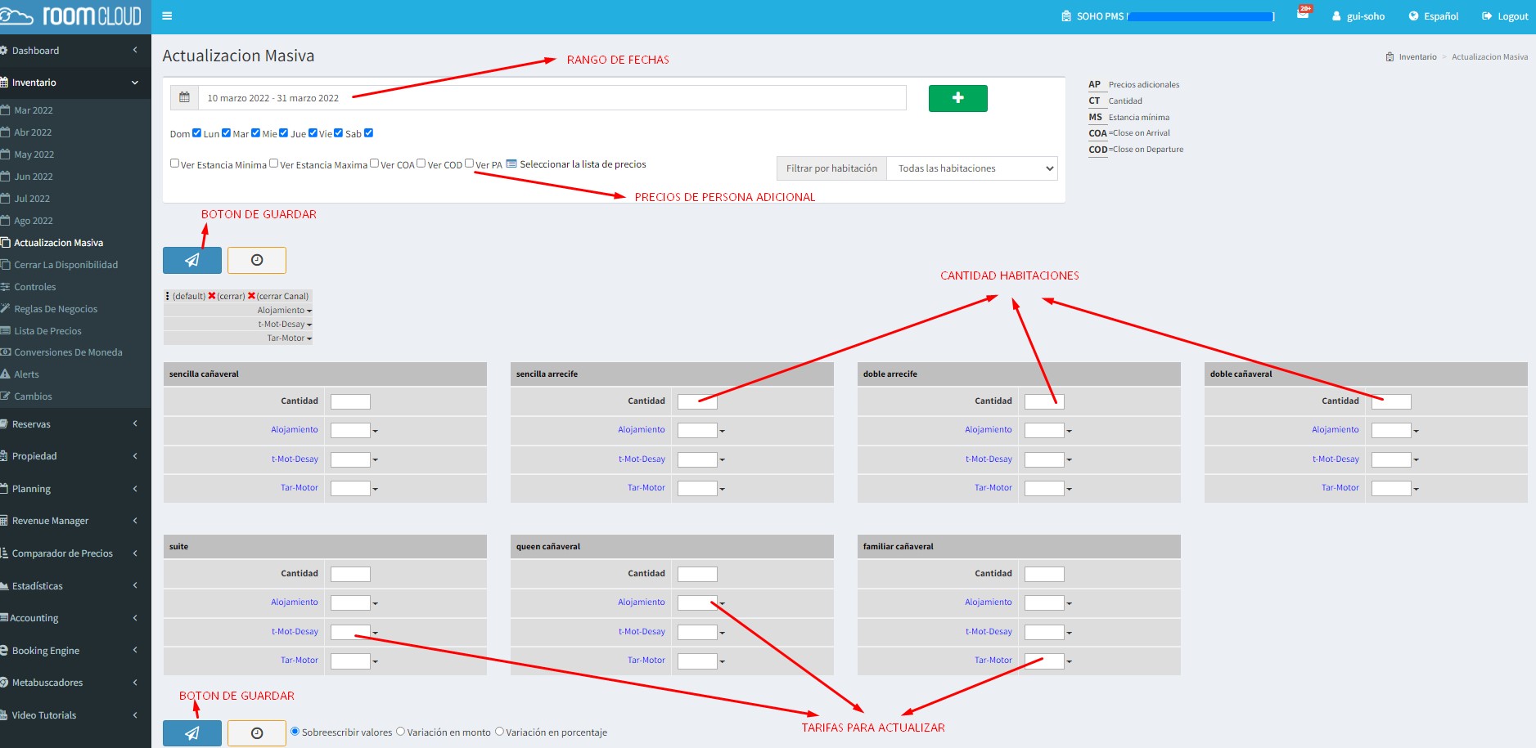This screenshot has width=1536, height=748.
Task: Click the red X next to cerrar Canal
Action: point(251,296)
